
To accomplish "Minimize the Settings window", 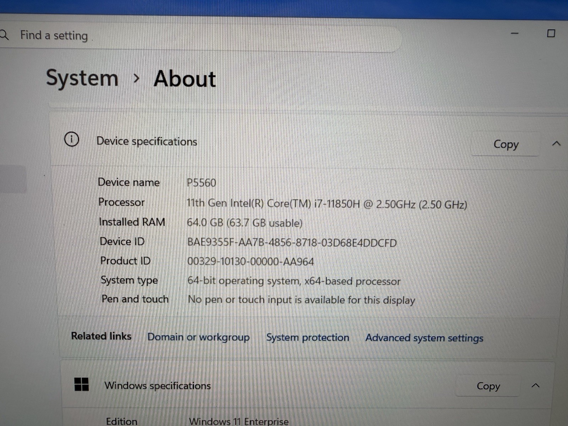I will click(515, 33).
